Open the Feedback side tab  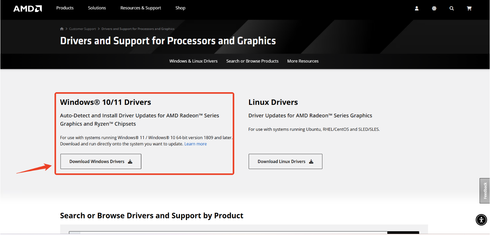[x=485, y=191]
